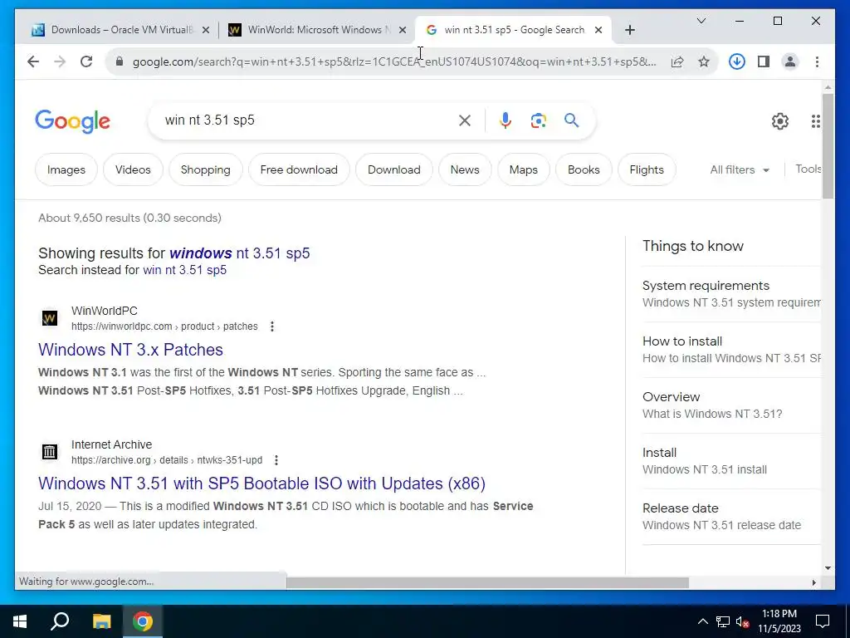
Task: Go back to the previous page
Action: click(x=33, y=61)
